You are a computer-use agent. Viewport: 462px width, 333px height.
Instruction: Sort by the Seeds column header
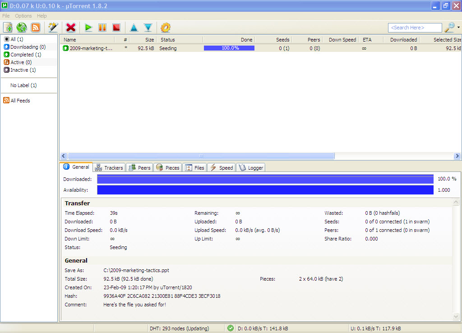(x=273, y=40)
